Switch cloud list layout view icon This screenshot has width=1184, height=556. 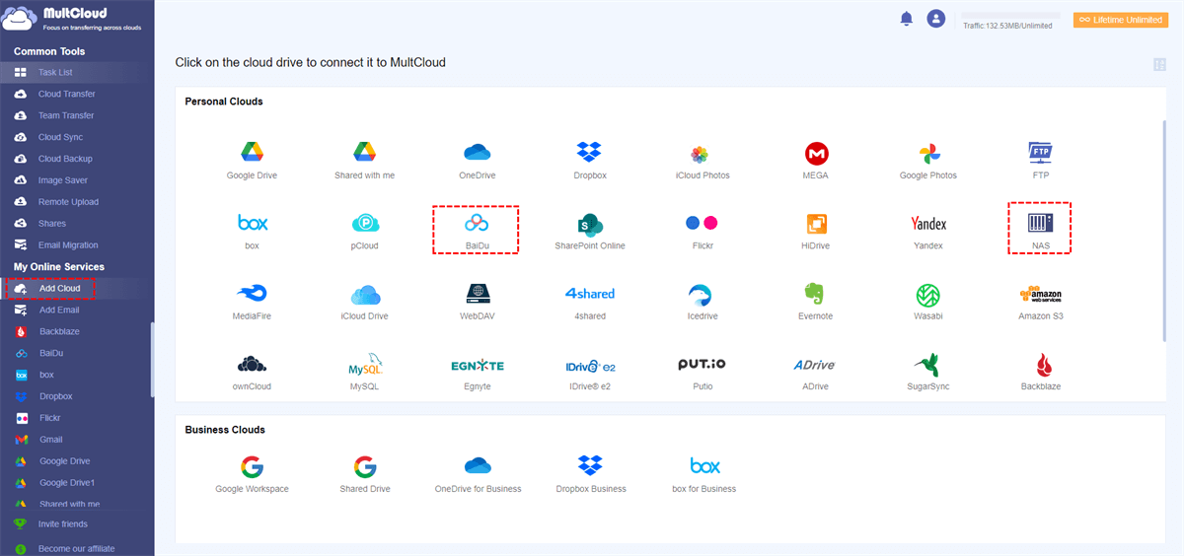click(x=1159, y=64)
